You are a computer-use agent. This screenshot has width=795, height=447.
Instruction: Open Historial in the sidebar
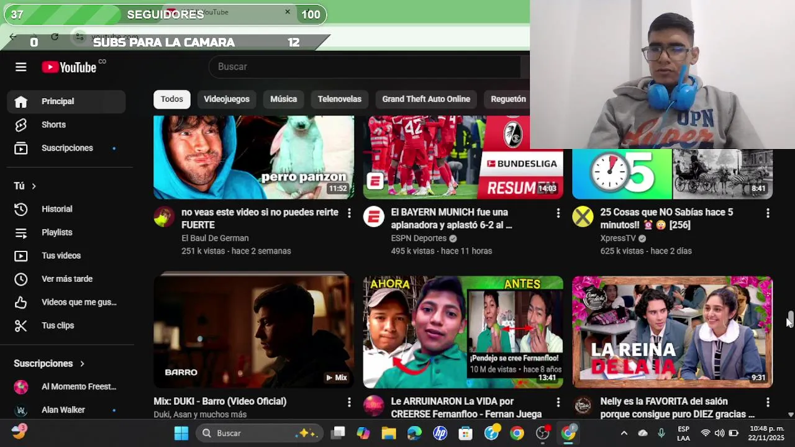pyautogui.click(x=66, y=209)
